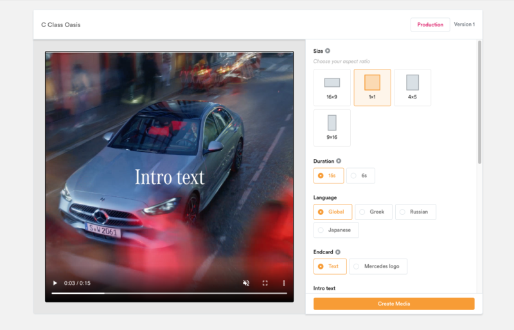The image size is (514, 330).
Task: Enter fullscreen video mode
Action: click(x=265, y=283)
